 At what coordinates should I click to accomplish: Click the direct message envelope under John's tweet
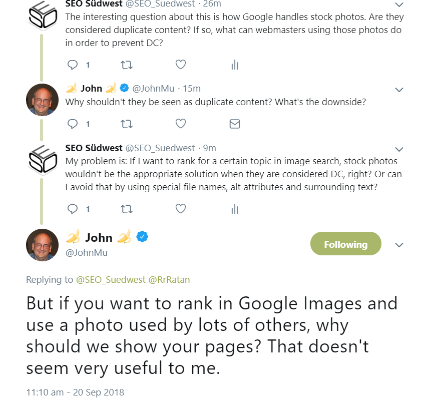[234, 124]
